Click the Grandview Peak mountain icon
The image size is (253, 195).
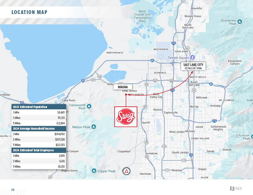240,22
